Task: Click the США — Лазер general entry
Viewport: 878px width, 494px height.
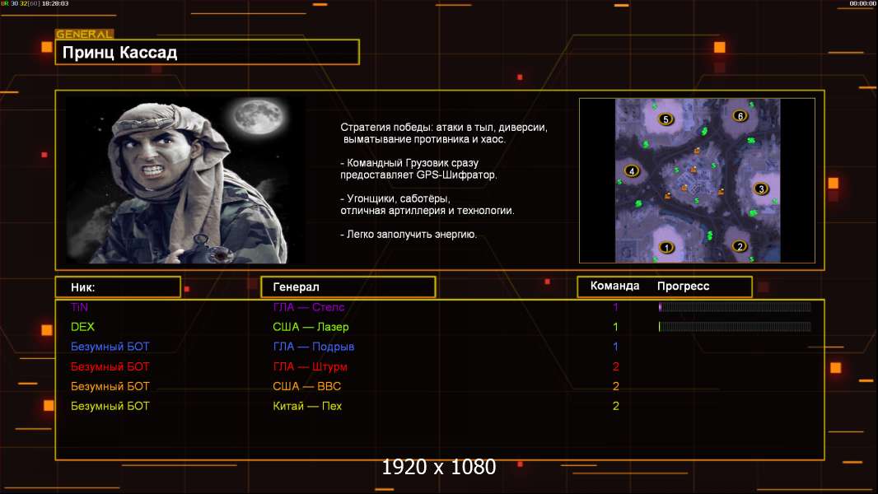Action: (311, 327)
